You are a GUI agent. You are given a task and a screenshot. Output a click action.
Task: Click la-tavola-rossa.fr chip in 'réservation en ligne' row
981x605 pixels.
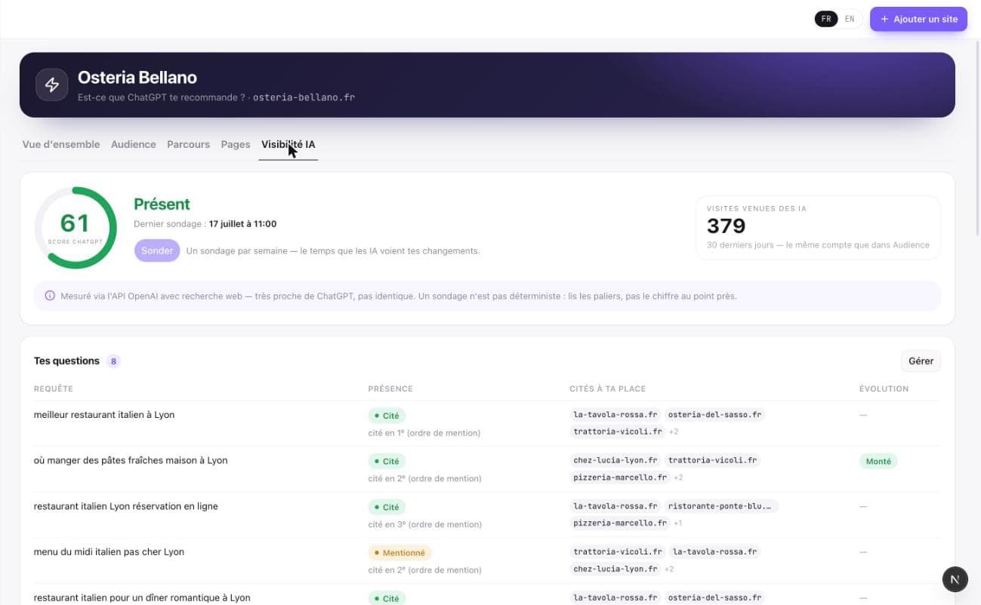pos(615,506)
